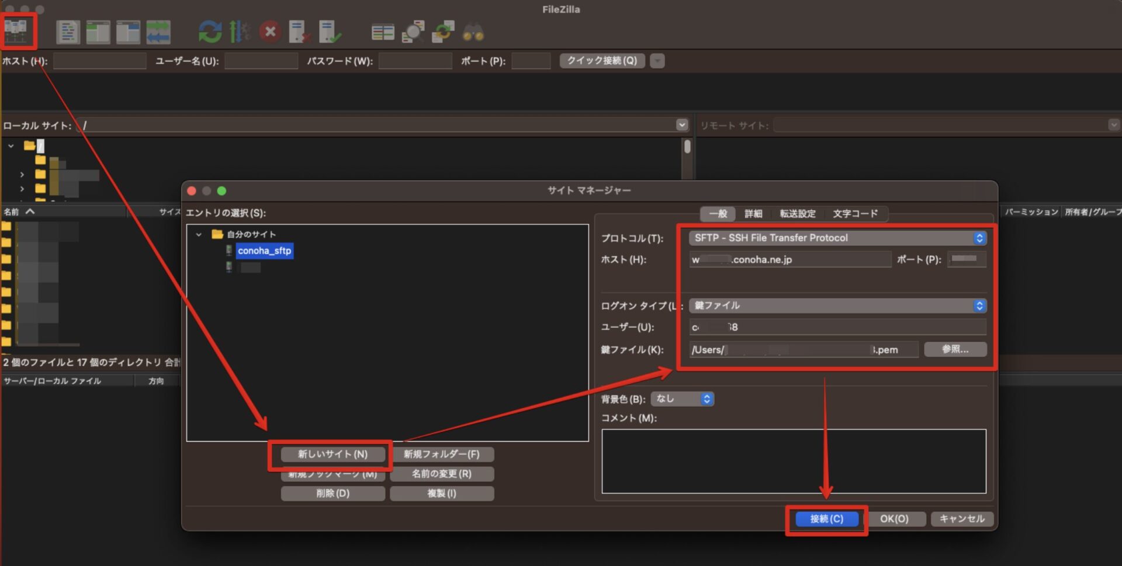Click the refresh file listings icon
Screen dimensions: 1122x566
click(x=210, y=32)
